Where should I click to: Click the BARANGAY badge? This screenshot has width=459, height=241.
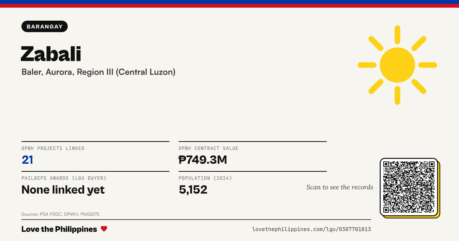click(45, 26)
